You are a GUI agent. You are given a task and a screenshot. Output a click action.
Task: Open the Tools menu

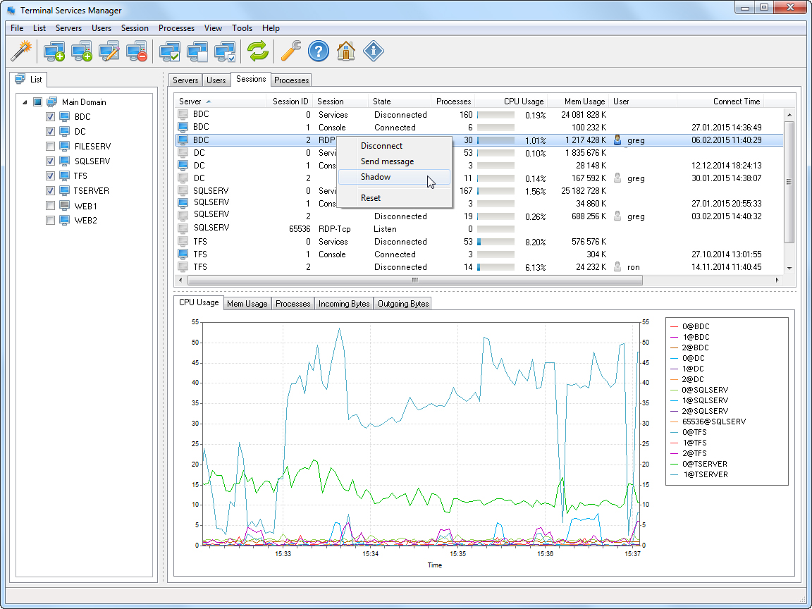242,28
